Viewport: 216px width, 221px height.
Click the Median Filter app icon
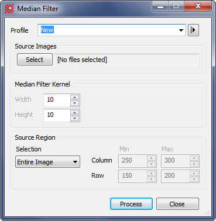(9, 9)
